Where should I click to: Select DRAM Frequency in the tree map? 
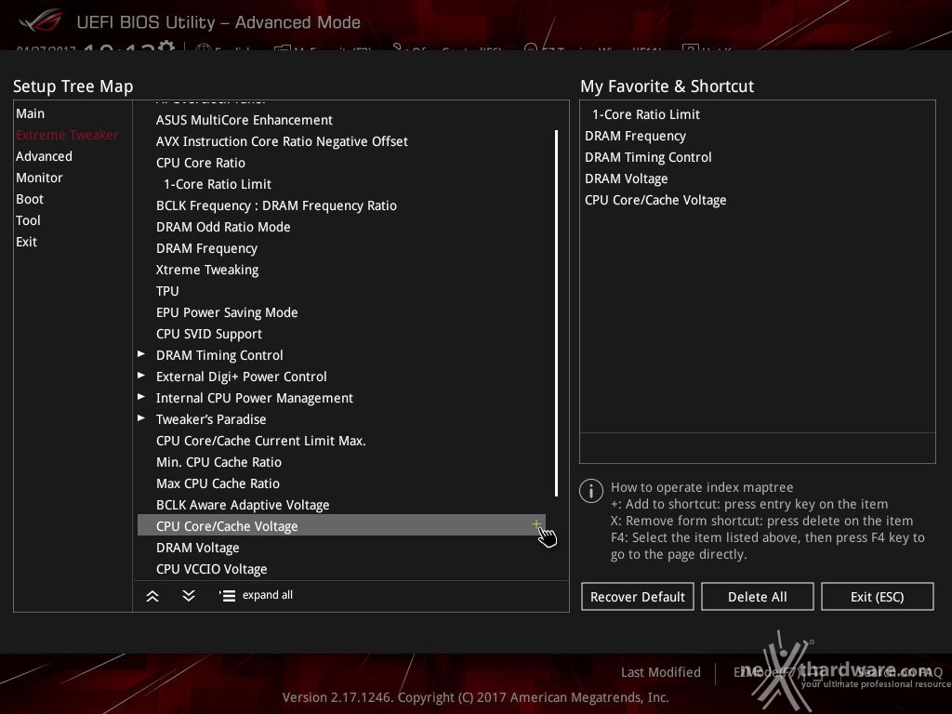tap(206, 248)
